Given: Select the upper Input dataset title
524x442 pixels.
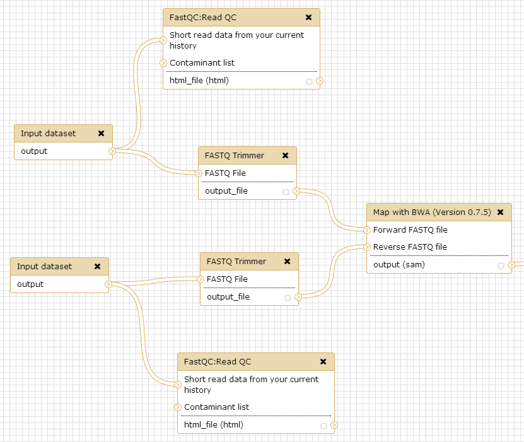Looking at the screenshot, I should [x=49, y=133].
